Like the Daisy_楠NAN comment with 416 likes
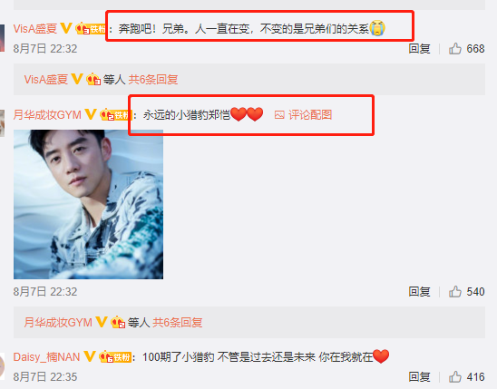This screenshot has width=497, height=389. pos(455,376)
